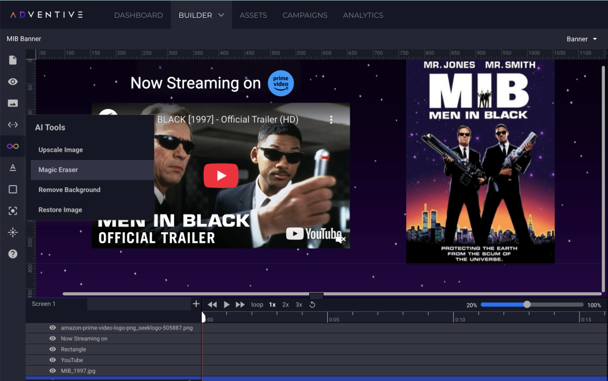Viewport: 608px width, 381px height.
Task: Click the focus target icon in sidebar
Action: [13, 211]
